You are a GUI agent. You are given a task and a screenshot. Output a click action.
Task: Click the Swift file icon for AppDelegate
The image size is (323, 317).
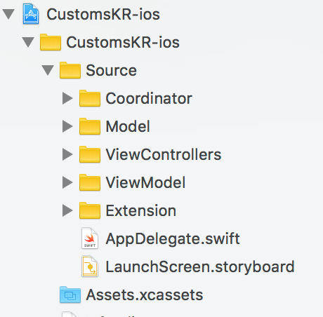pos(90,238)
